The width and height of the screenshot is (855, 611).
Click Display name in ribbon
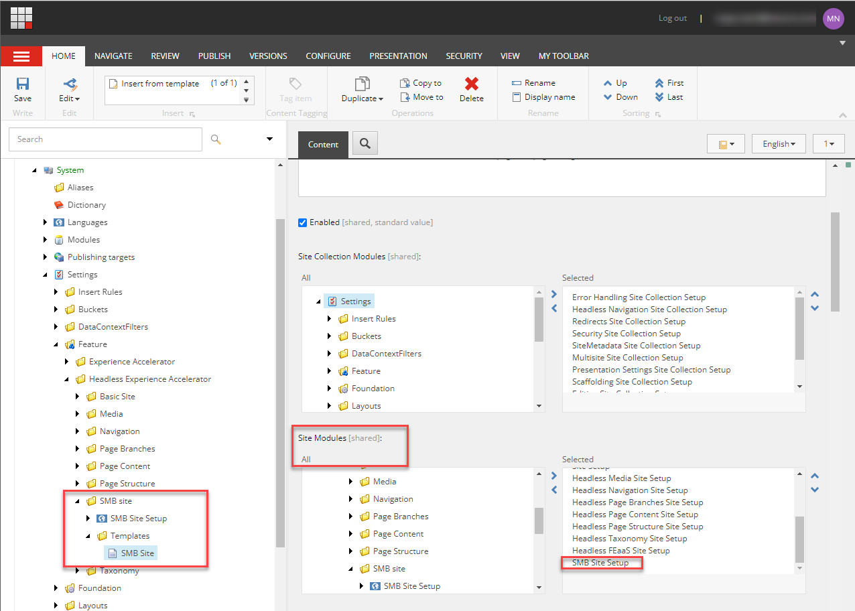click(x=543, y=97)
